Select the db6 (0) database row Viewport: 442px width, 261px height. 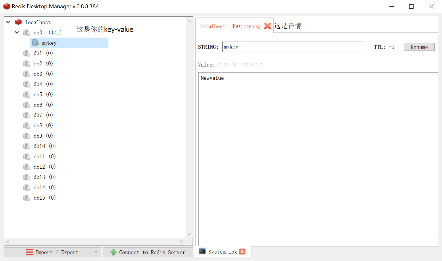click(43, 105)
